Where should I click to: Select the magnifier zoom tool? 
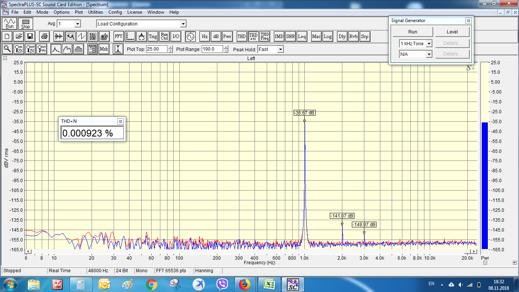tap(7, 49)
